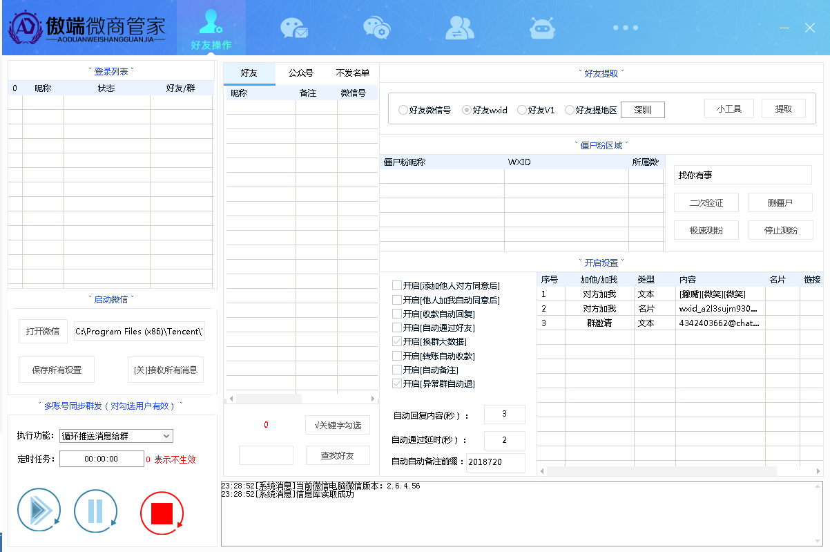Collapse the 登录列表 section header

tap(111, 71)
